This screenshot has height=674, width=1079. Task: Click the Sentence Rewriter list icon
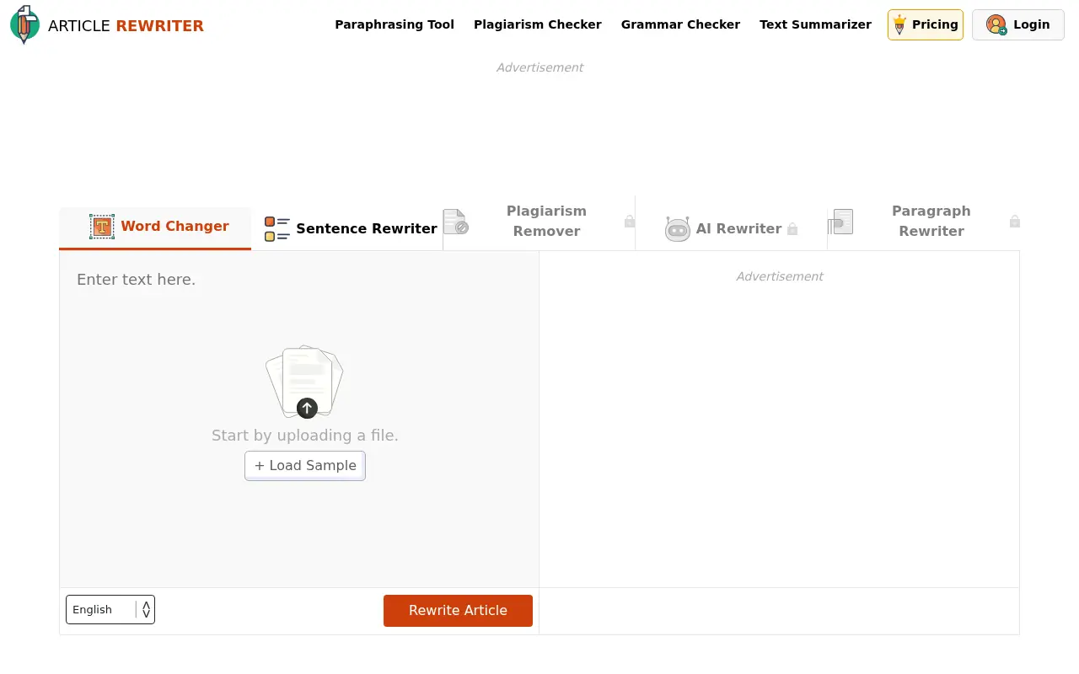coord(276,228)
